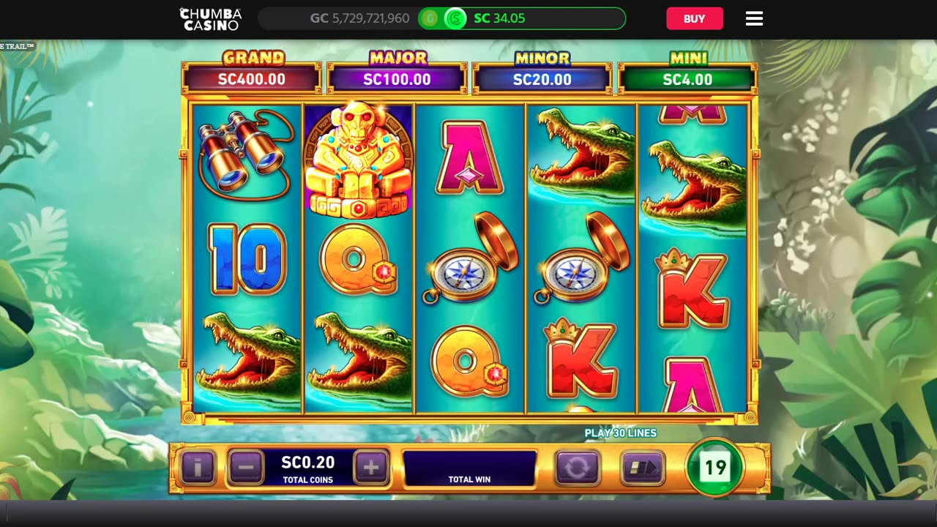Switch to Gold Coins currency toggle
The height and width of the screenshot is (527, 937).
click(430, 18)
